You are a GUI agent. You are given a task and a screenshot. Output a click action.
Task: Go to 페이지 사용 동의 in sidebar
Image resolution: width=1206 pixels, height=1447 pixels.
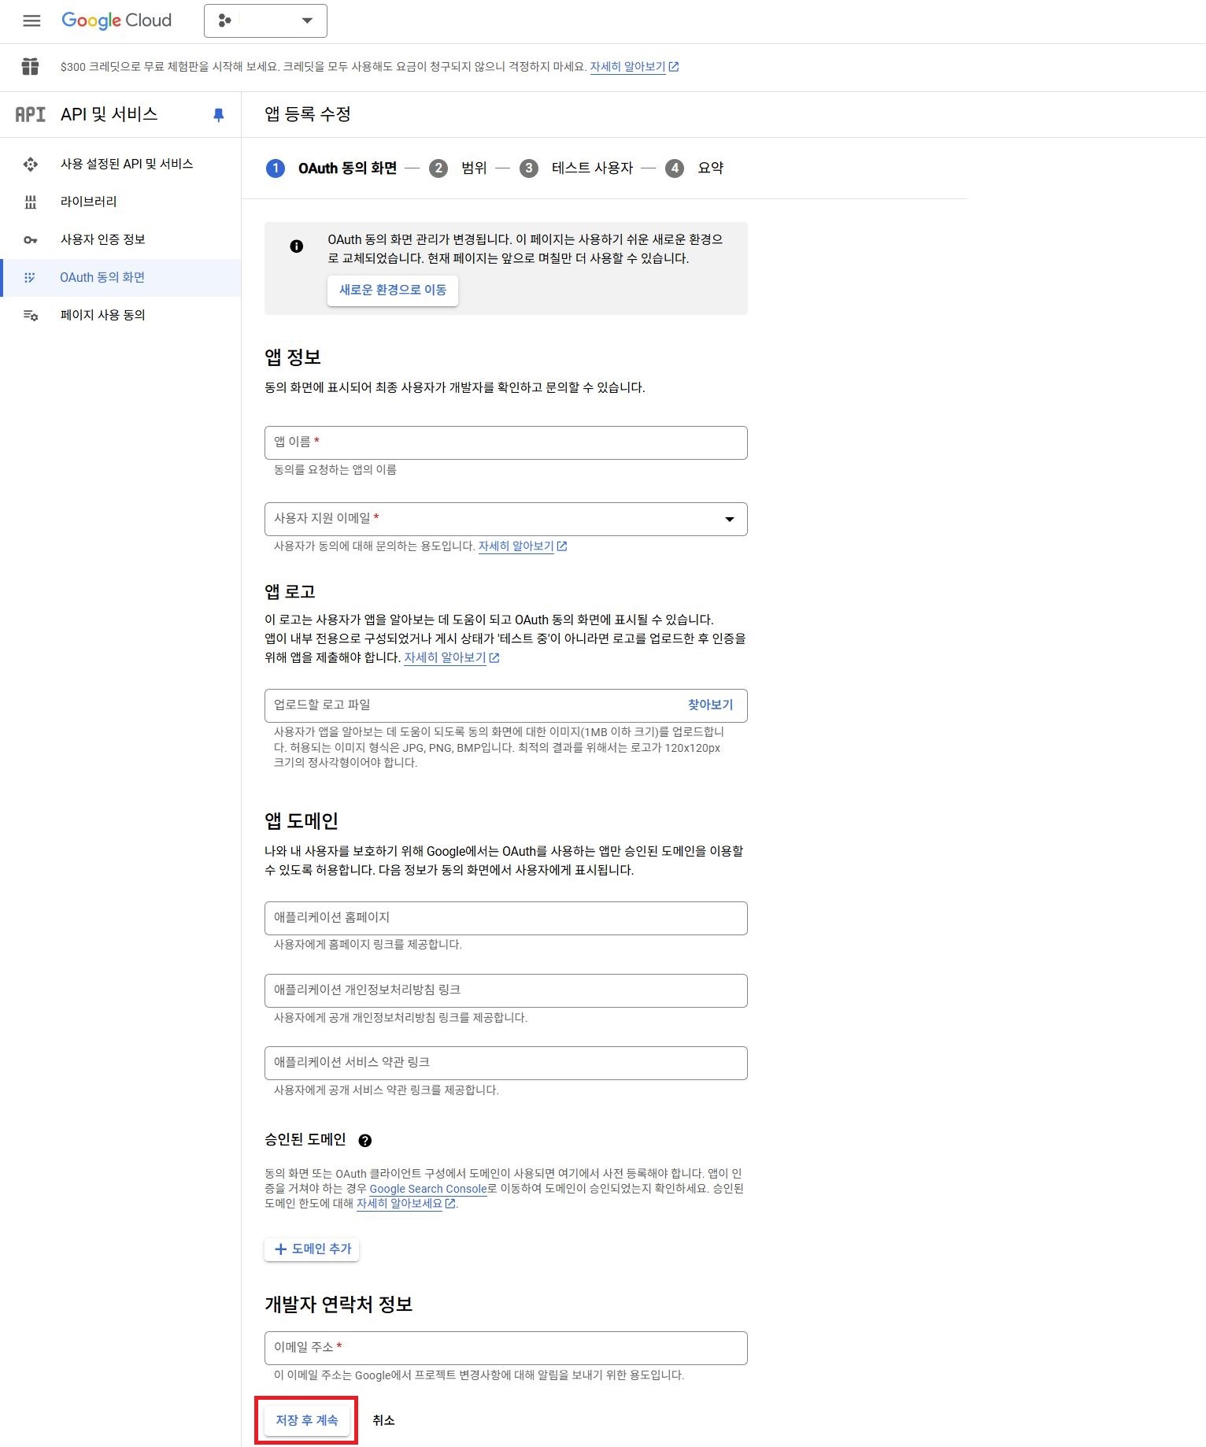coord(103,315)
